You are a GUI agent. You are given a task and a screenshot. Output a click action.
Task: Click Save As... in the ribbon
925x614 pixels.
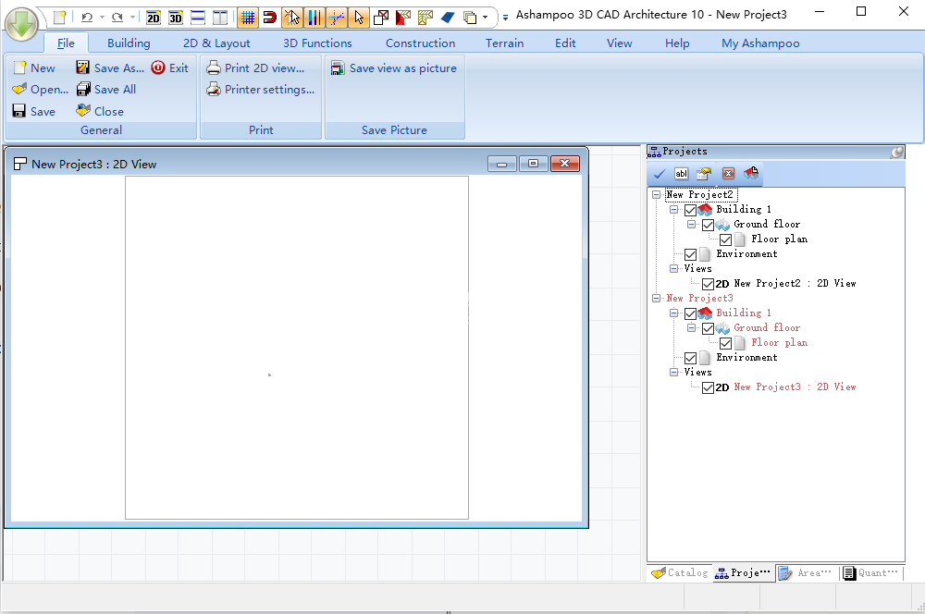(110, 68)
